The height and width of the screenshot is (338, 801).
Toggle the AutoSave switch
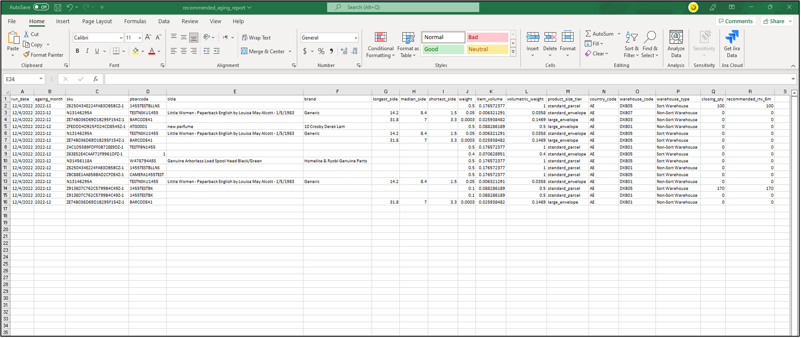pos(41,7)
